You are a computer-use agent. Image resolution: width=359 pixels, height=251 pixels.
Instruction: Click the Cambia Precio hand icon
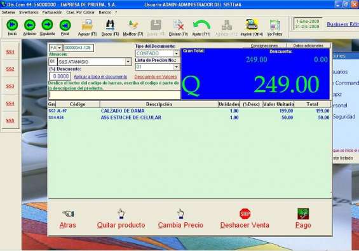click(180, 214)
